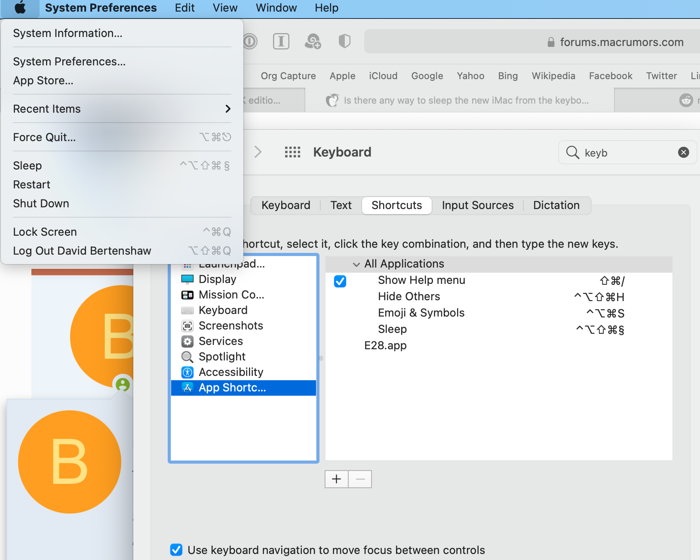
Task: Open the privacy shield report icon
Action: tap(344, 41)
